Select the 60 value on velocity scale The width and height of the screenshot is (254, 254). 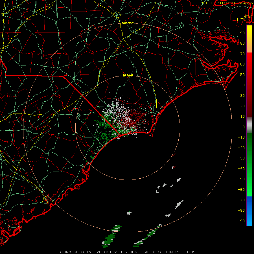[242, 64]
